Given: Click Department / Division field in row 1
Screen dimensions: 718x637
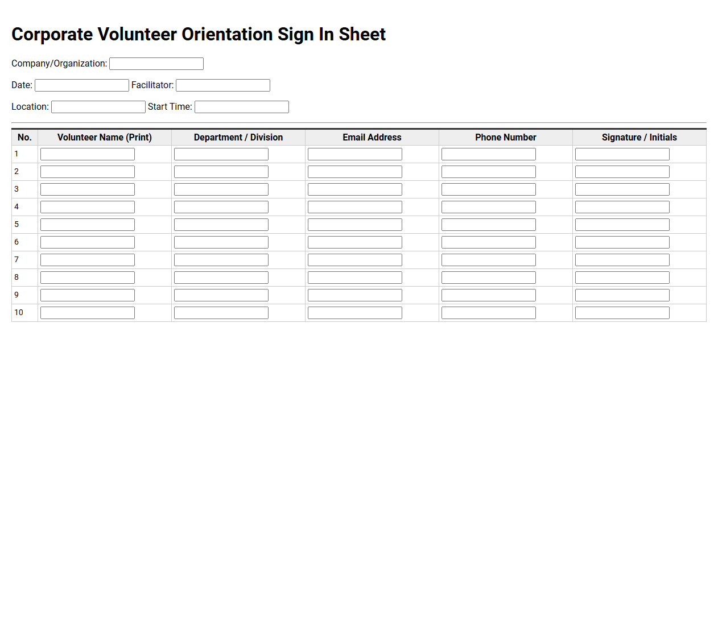Looking at the screenshot, I should pos(221,154).
